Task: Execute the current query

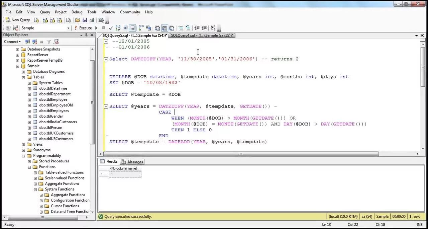Action: tap(83, 28)
